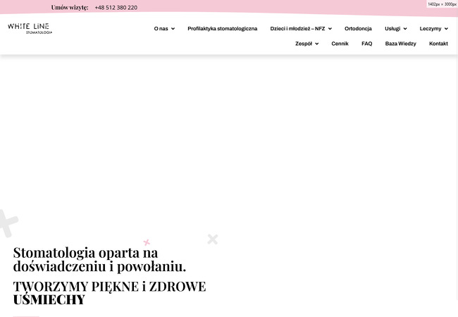Open the Usługi menu item
Viewport: 458px width, 317px height.
[x=392, y=29]
